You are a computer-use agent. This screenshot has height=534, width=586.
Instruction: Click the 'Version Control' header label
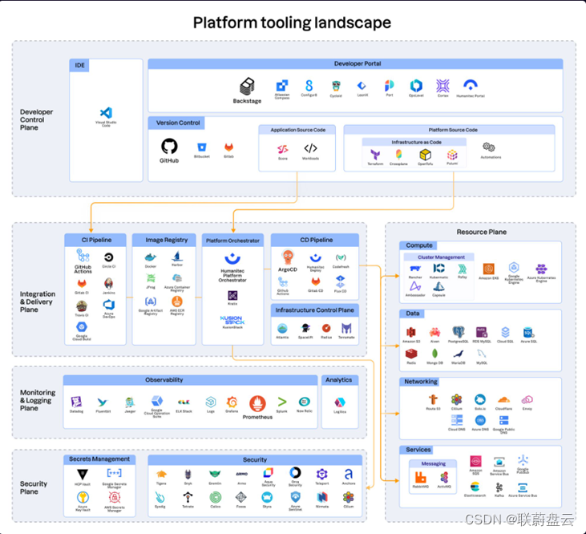178,123
